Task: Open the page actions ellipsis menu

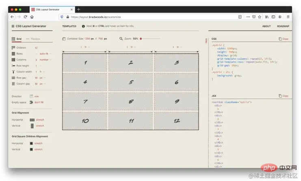Action: click(x=248, y=17)
